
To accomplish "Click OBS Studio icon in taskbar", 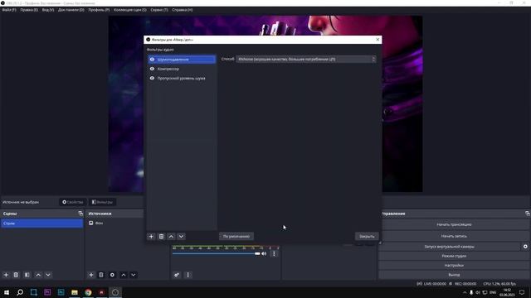I will [x=115, y=292].
